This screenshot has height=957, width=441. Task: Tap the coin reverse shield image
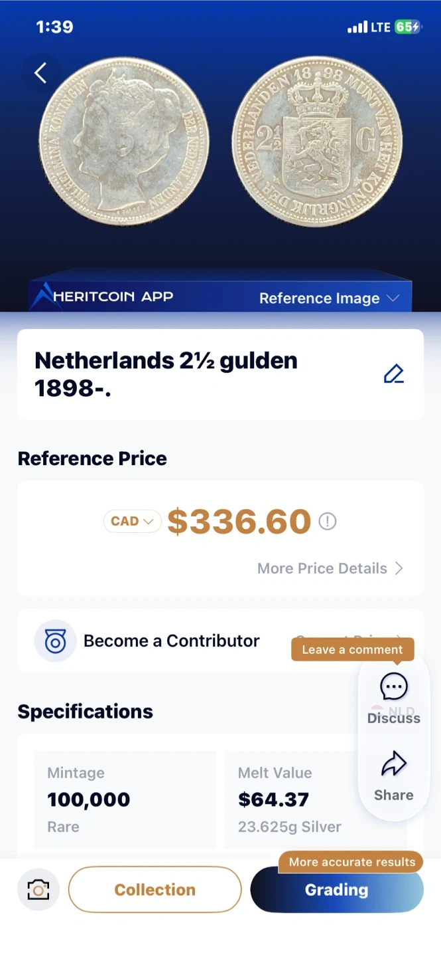[x=317, y=142]
